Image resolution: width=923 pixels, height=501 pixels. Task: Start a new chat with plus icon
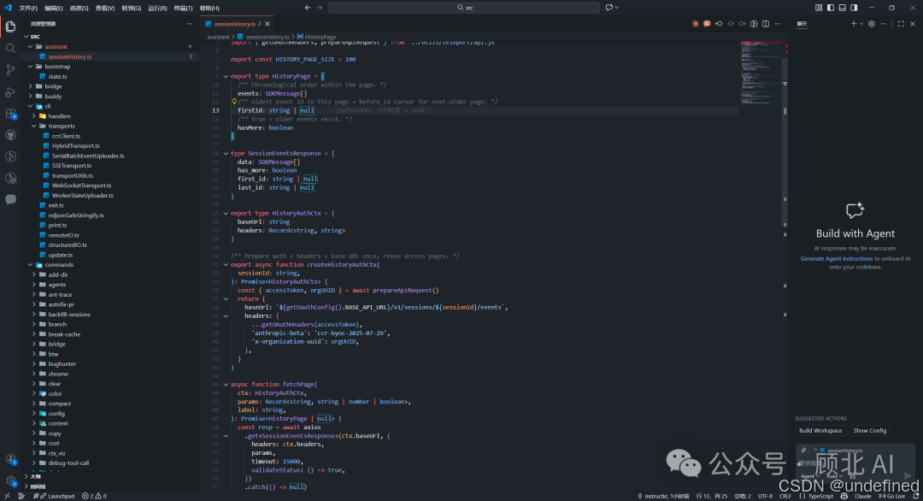(853, 24)
